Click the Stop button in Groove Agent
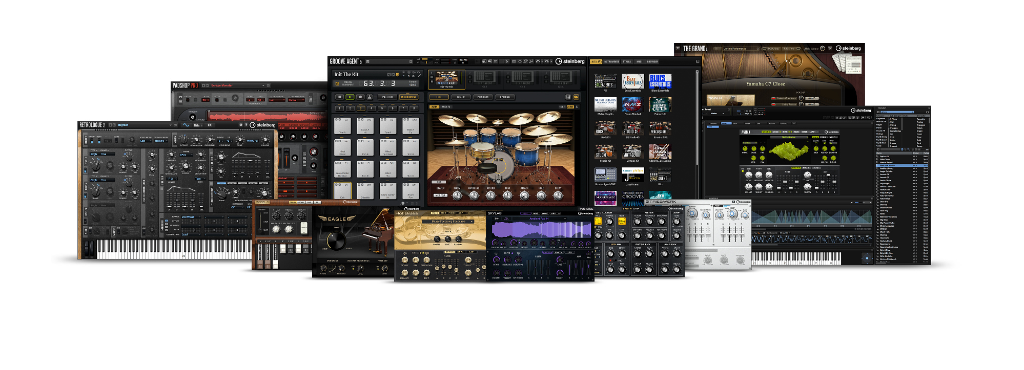This screenshot has width=1024, height=370. click(339, 97)
